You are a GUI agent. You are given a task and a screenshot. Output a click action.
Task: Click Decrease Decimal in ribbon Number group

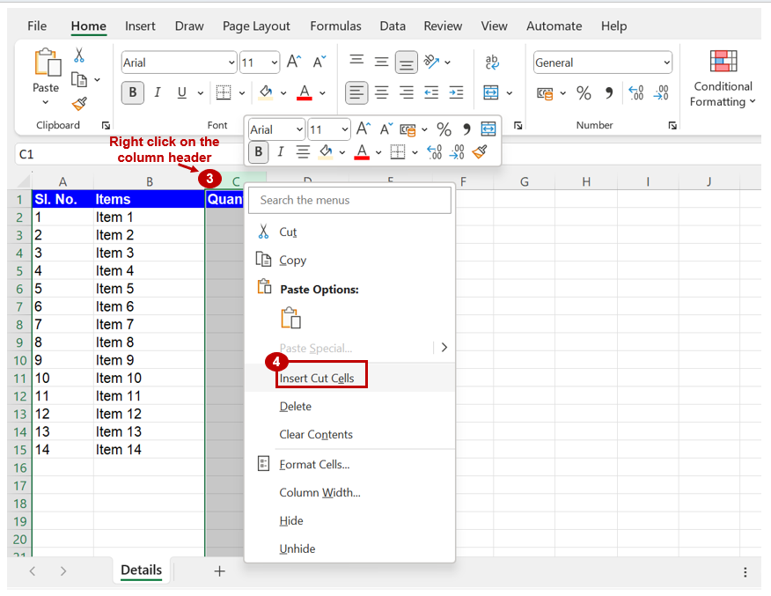coord(661,93)
